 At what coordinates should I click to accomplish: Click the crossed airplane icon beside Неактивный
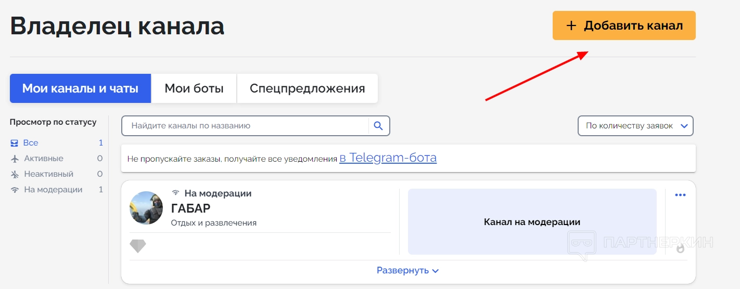(x=15, y=174)
